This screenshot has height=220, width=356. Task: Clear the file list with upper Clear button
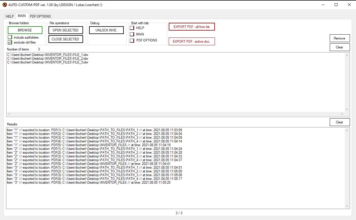coord(340,47)
